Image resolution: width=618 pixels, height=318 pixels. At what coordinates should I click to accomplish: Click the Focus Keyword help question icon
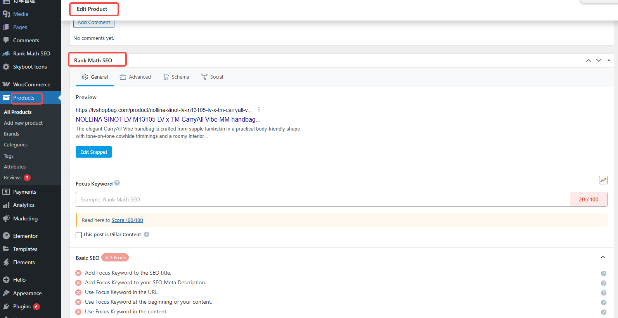click(x=117, y=183)
